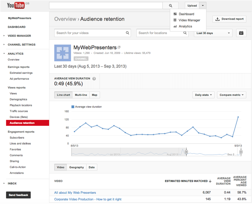
Task: Switch to Multi-line chart view
Action: [81, 95]
